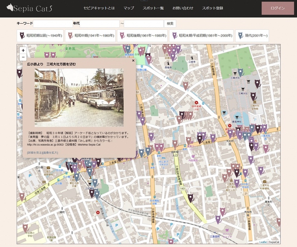
Task: Open the お問い合わせ contact page
Action: tap(183, 8)
